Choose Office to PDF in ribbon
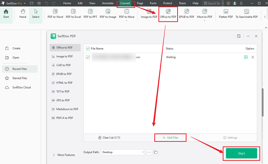268x164 pixels. coord(168,14)
